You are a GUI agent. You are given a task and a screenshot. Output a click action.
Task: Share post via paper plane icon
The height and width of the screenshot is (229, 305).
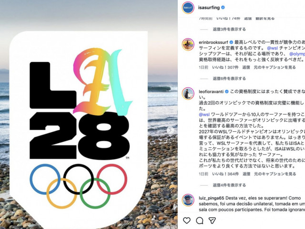pyautogui.click(x=212, y=220)
